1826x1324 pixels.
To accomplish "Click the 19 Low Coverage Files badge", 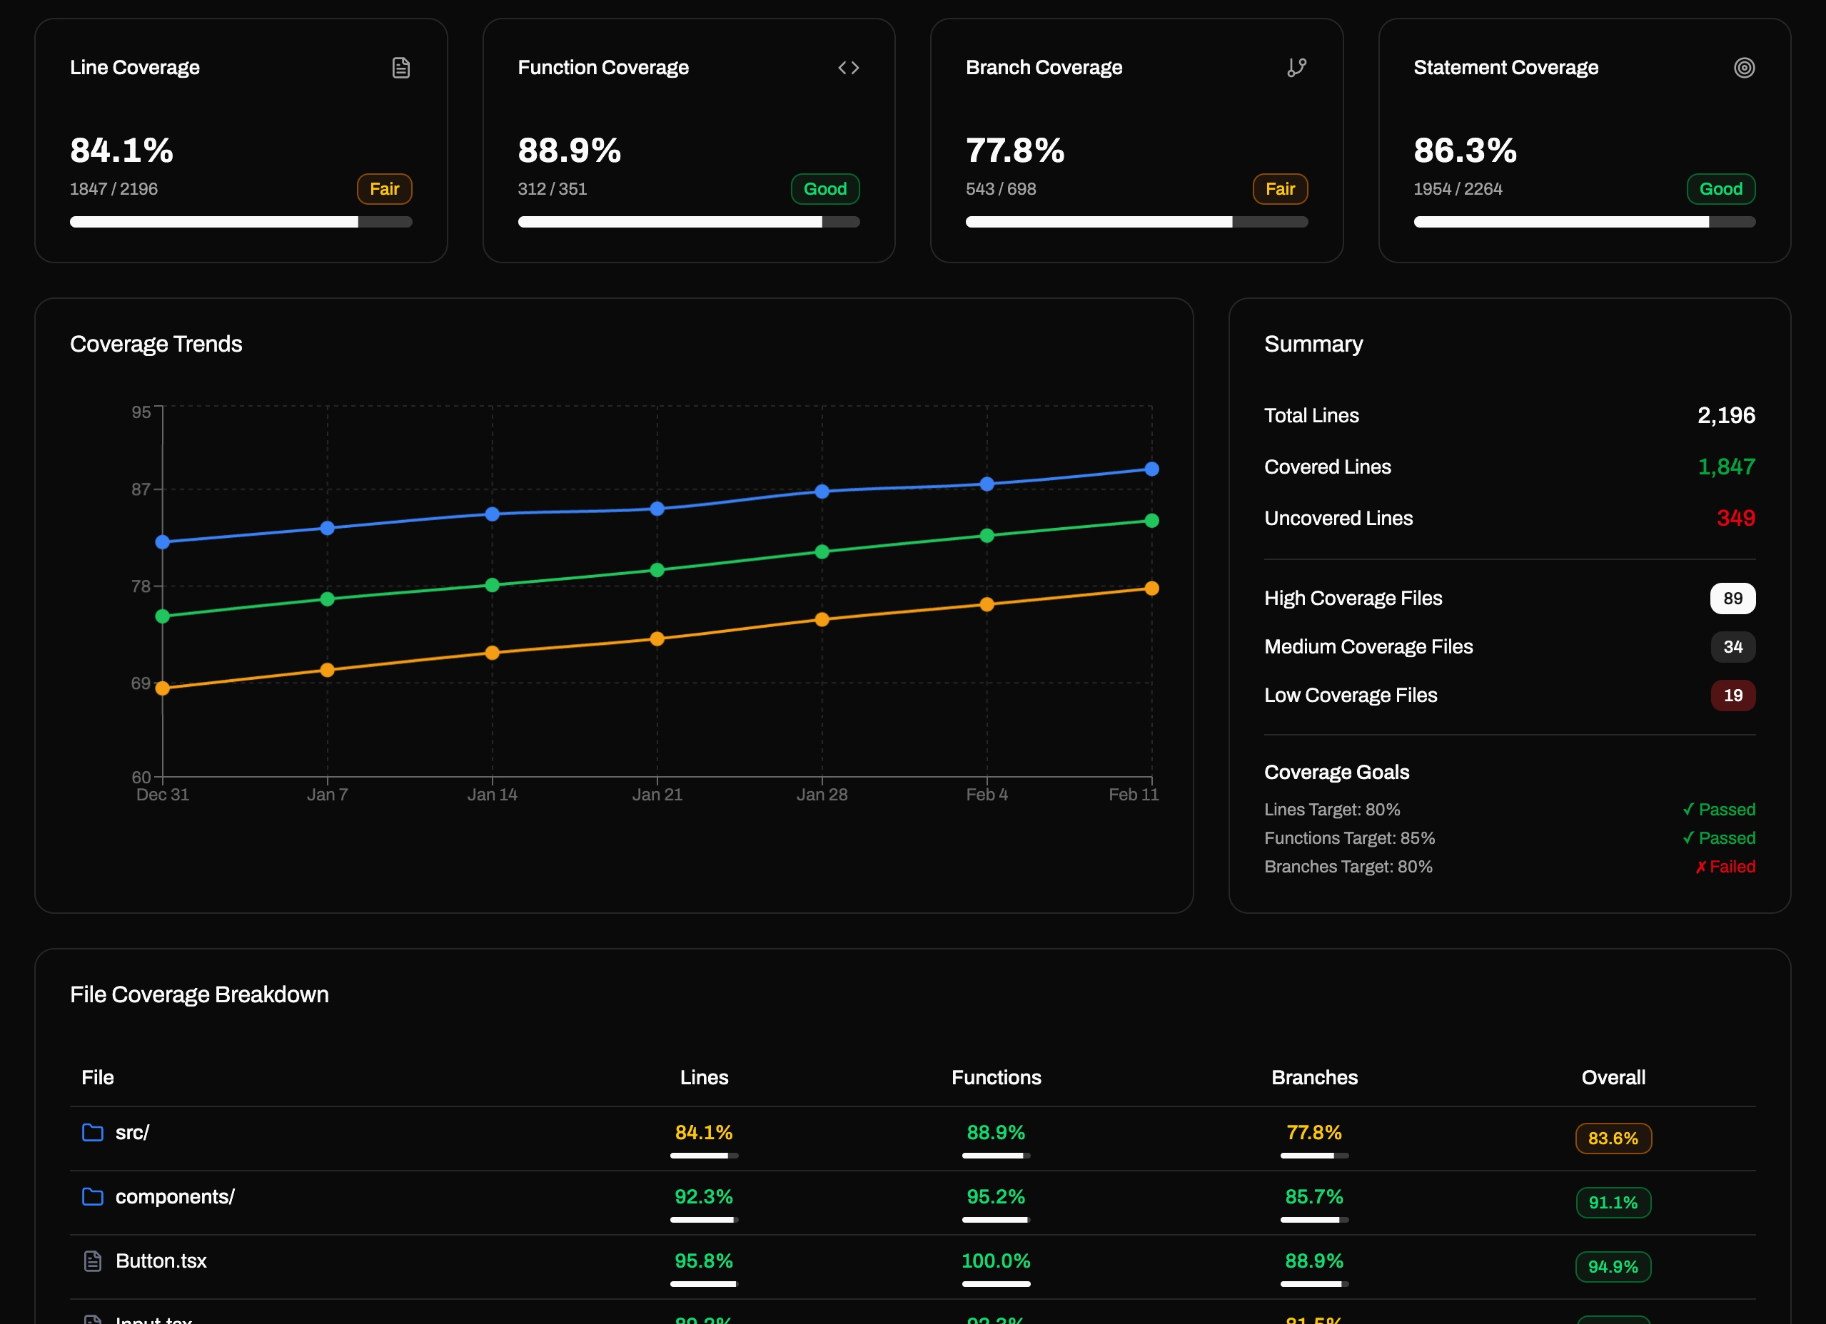I will [1732, 695].
